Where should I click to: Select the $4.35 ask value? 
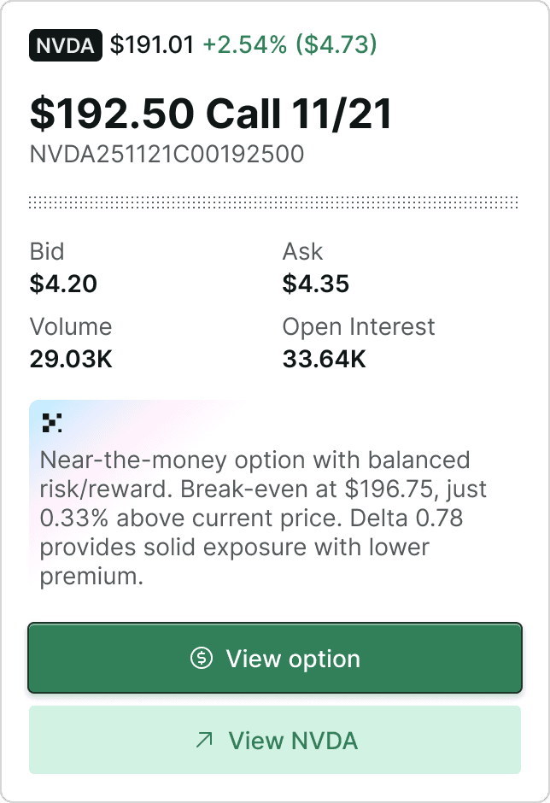[316, 283]
